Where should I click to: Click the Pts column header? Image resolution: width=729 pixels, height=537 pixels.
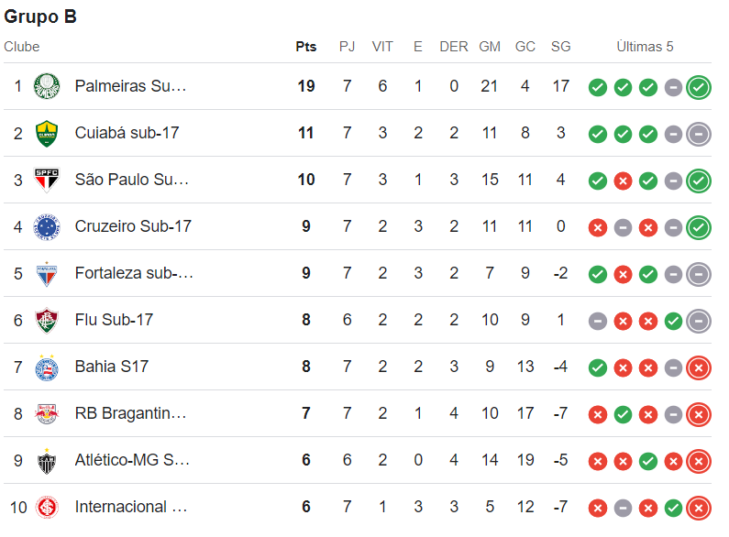(305, 47)
